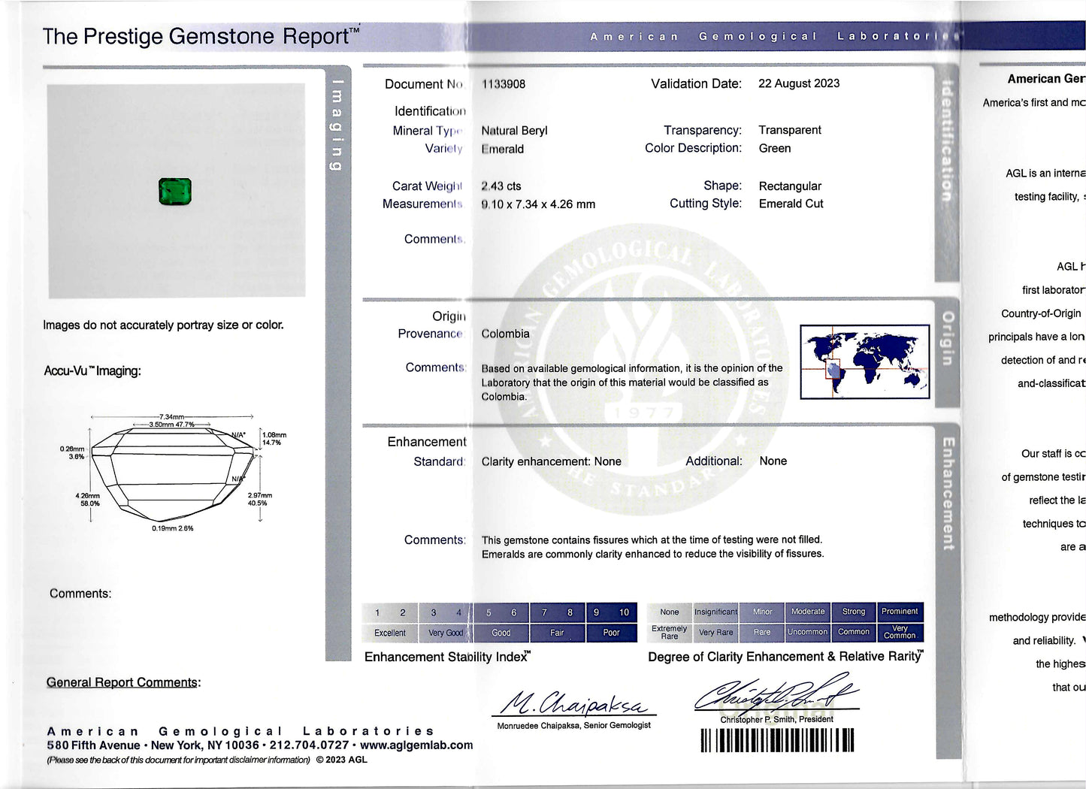Viewport: 1086px width, 789px height.
Task: Click the green emerald gemstone photo
Action: pyautogui.click(x=175, y=192)
